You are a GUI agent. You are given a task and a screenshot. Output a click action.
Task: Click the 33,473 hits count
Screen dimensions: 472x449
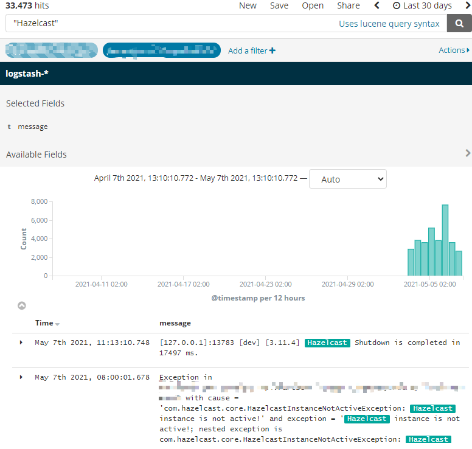coord(27,5)
